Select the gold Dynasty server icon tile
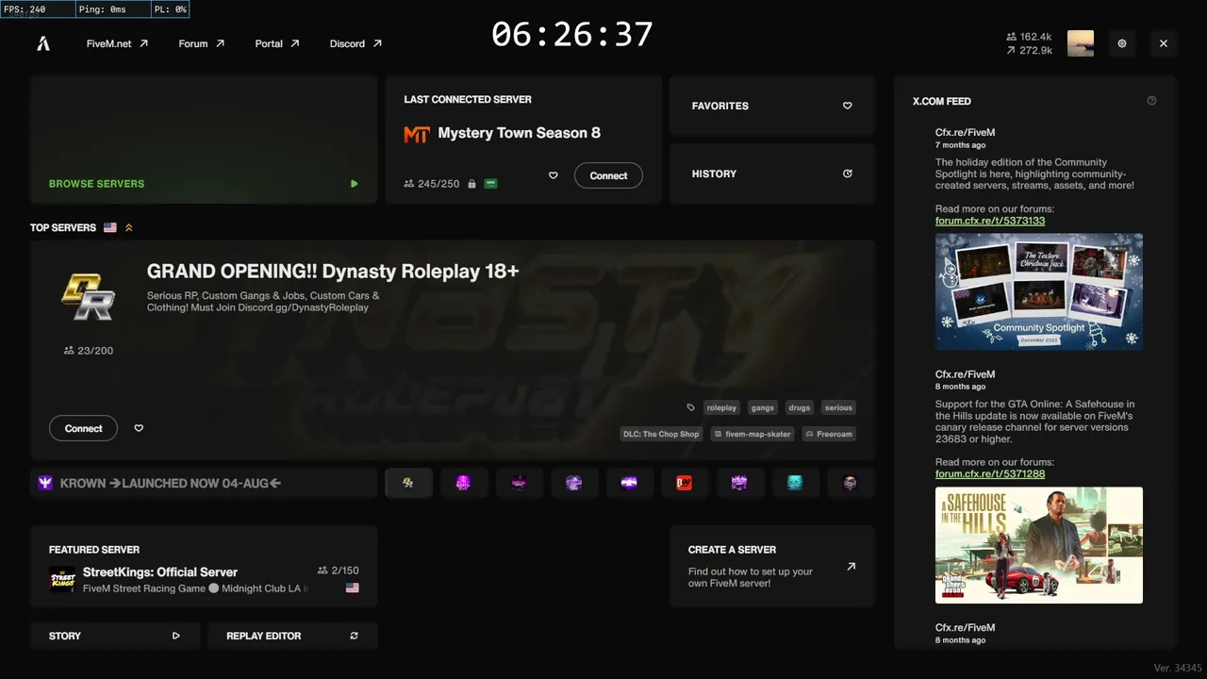The height and width of the screenshot is (679, 1207). tap(408, 483)
